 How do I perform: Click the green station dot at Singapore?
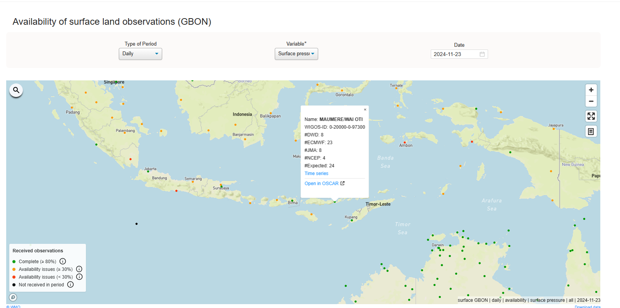pos(115,82)
